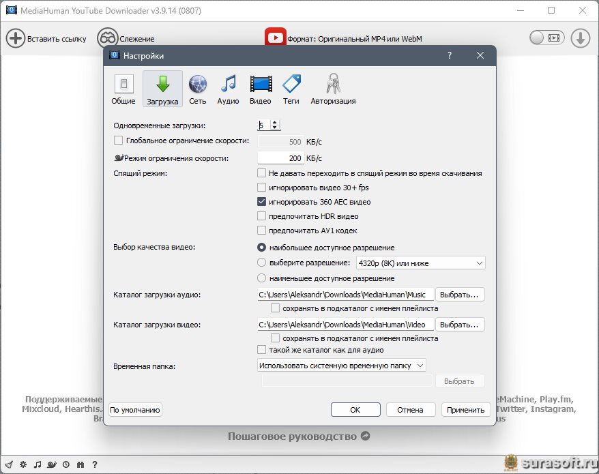Click the 200 КБ/с speed limit field
This screenshot has height=474, width=599.
coord(281,158)
